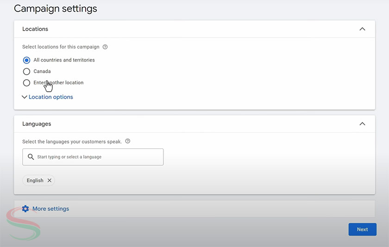This screenshot has height=247, width=389.
Task: Remove the English language chip
Action: pos(50,180)
